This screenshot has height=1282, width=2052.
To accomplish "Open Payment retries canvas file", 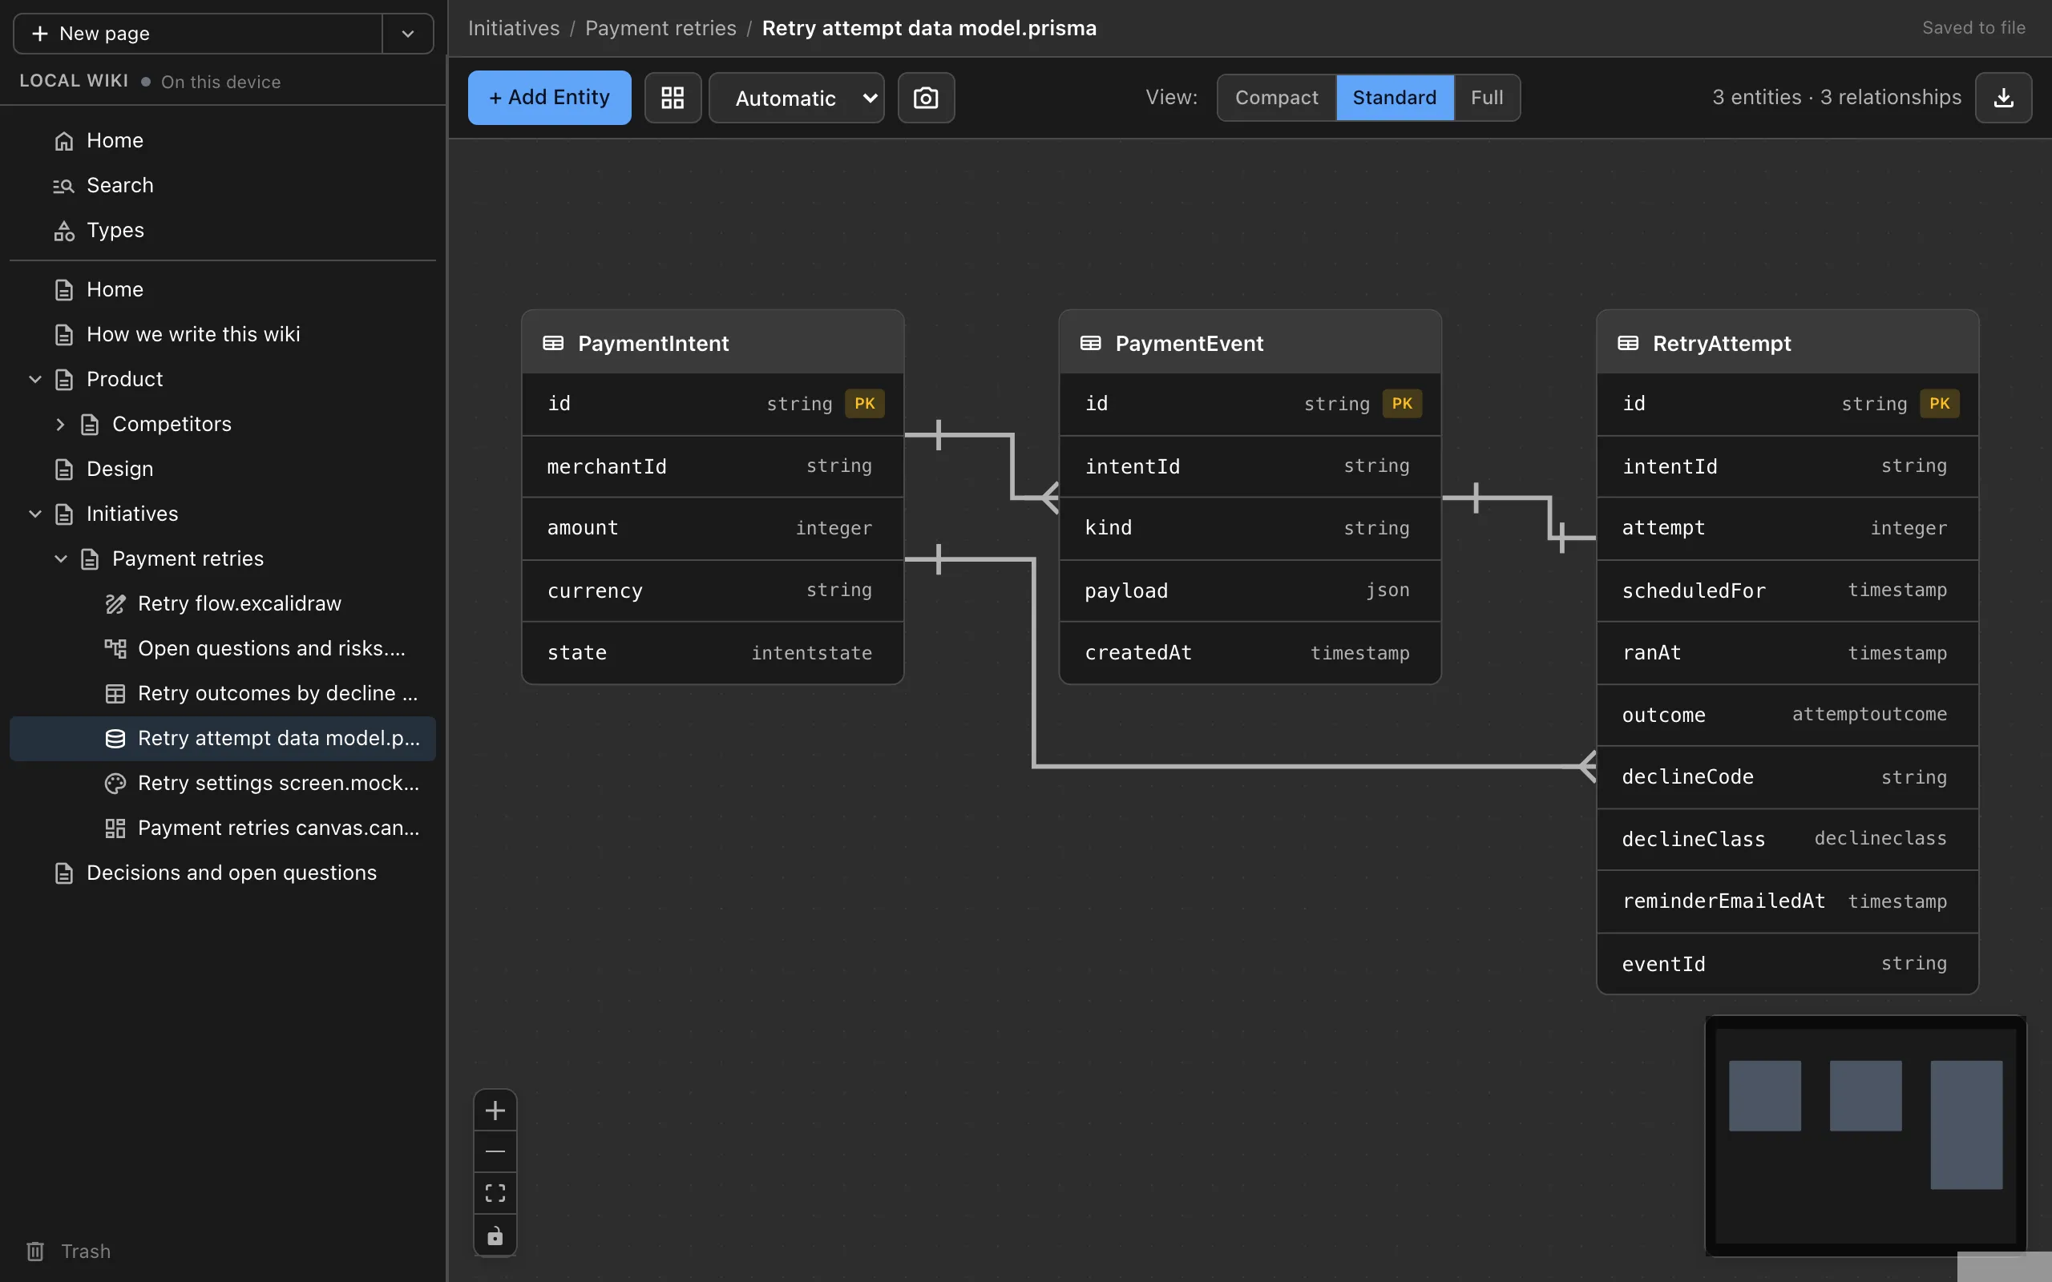I will (222, 828).
